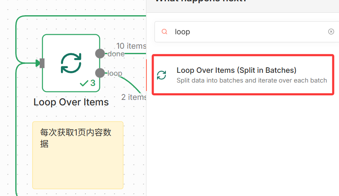Click the "Loop Over Items" node name label
The width and height of the screenshot is (339, 196).
[71, 102]
